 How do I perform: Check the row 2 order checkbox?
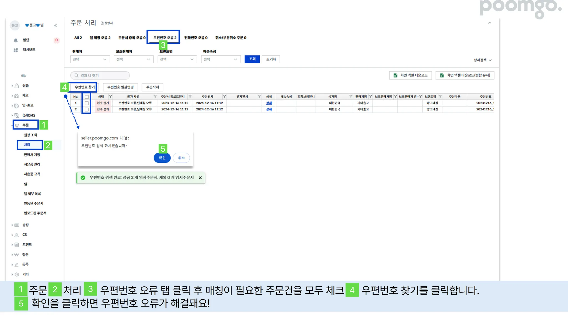pos(87,109)
